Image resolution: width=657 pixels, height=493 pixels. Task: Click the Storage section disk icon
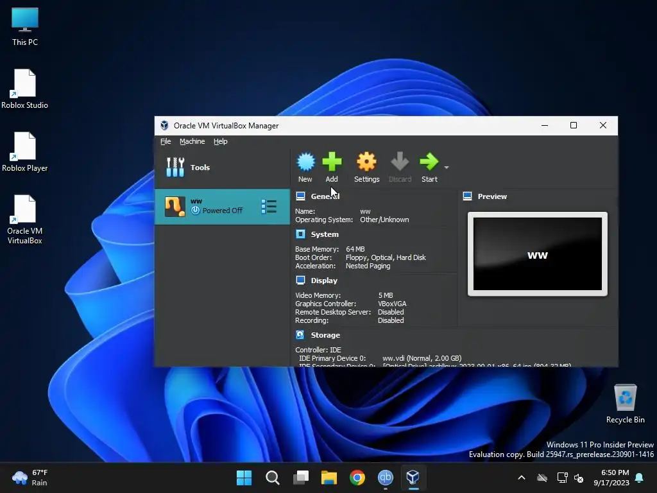pyautogui.click(x=300, y=334)
